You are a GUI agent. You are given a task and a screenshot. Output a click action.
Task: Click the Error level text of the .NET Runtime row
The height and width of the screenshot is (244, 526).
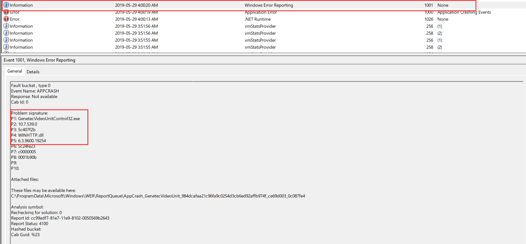click(x=14, y=19)
